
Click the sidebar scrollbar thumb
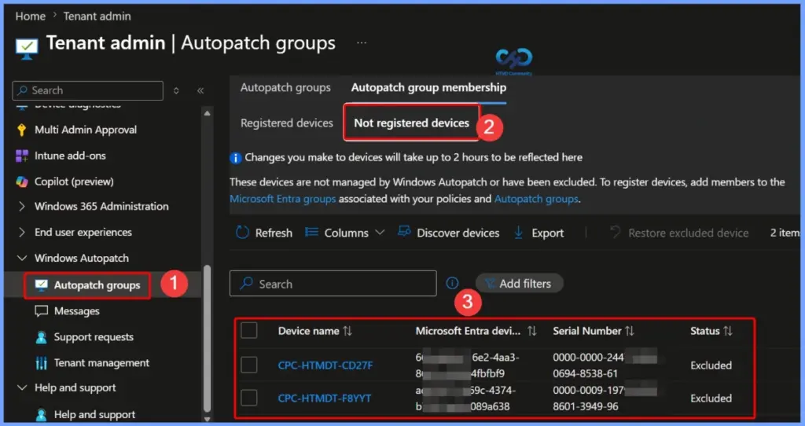207,338
